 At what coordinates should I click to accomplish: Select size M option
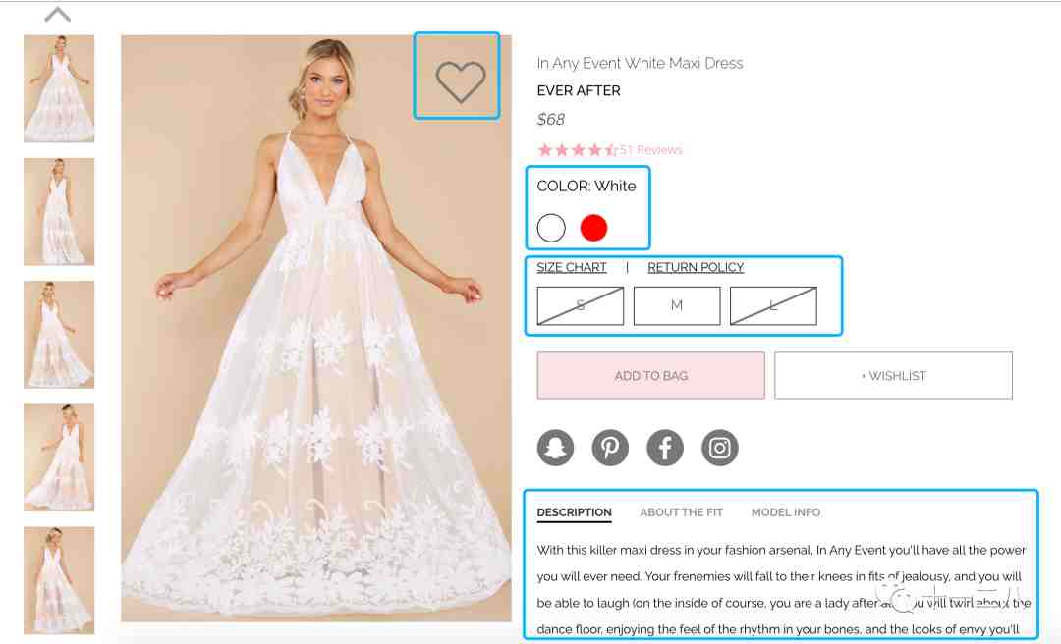677,305
